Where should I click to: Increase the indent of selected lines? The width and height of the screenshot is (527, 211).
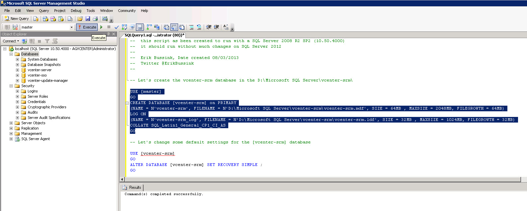coord(216,27)
